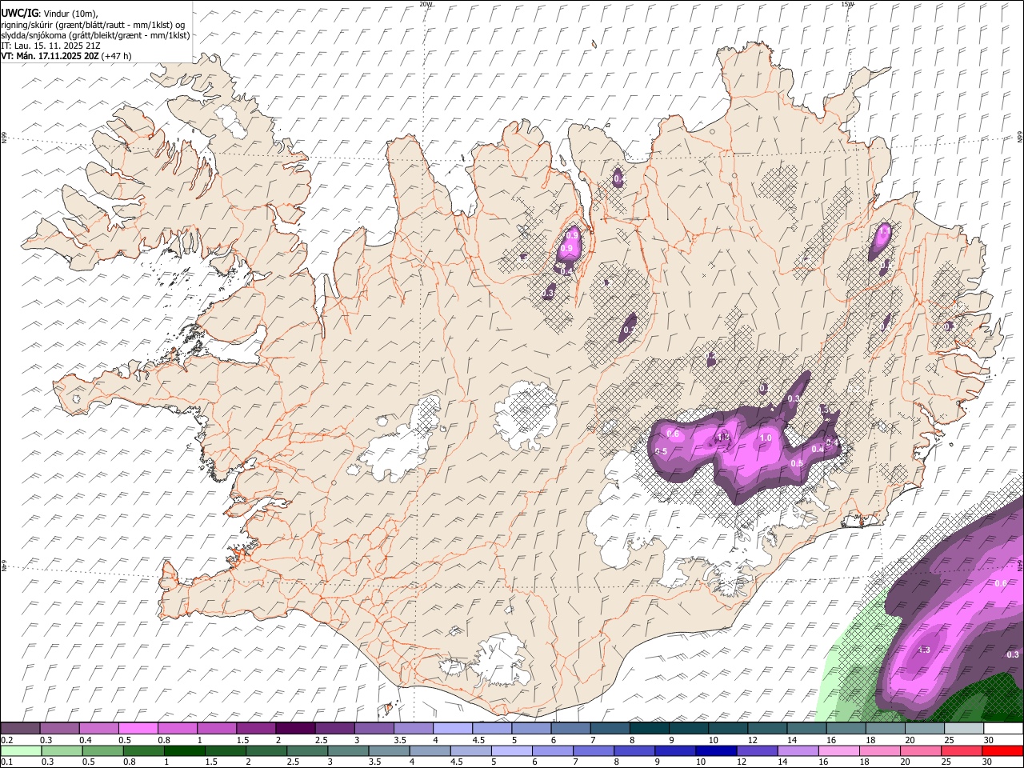
Task: Click the '(+47 h)' forecast offset text
Action: pos(117,56)
